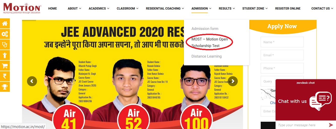
Task: Expand the ACADEMICS dropdown menu
Action: click(99, 8)
